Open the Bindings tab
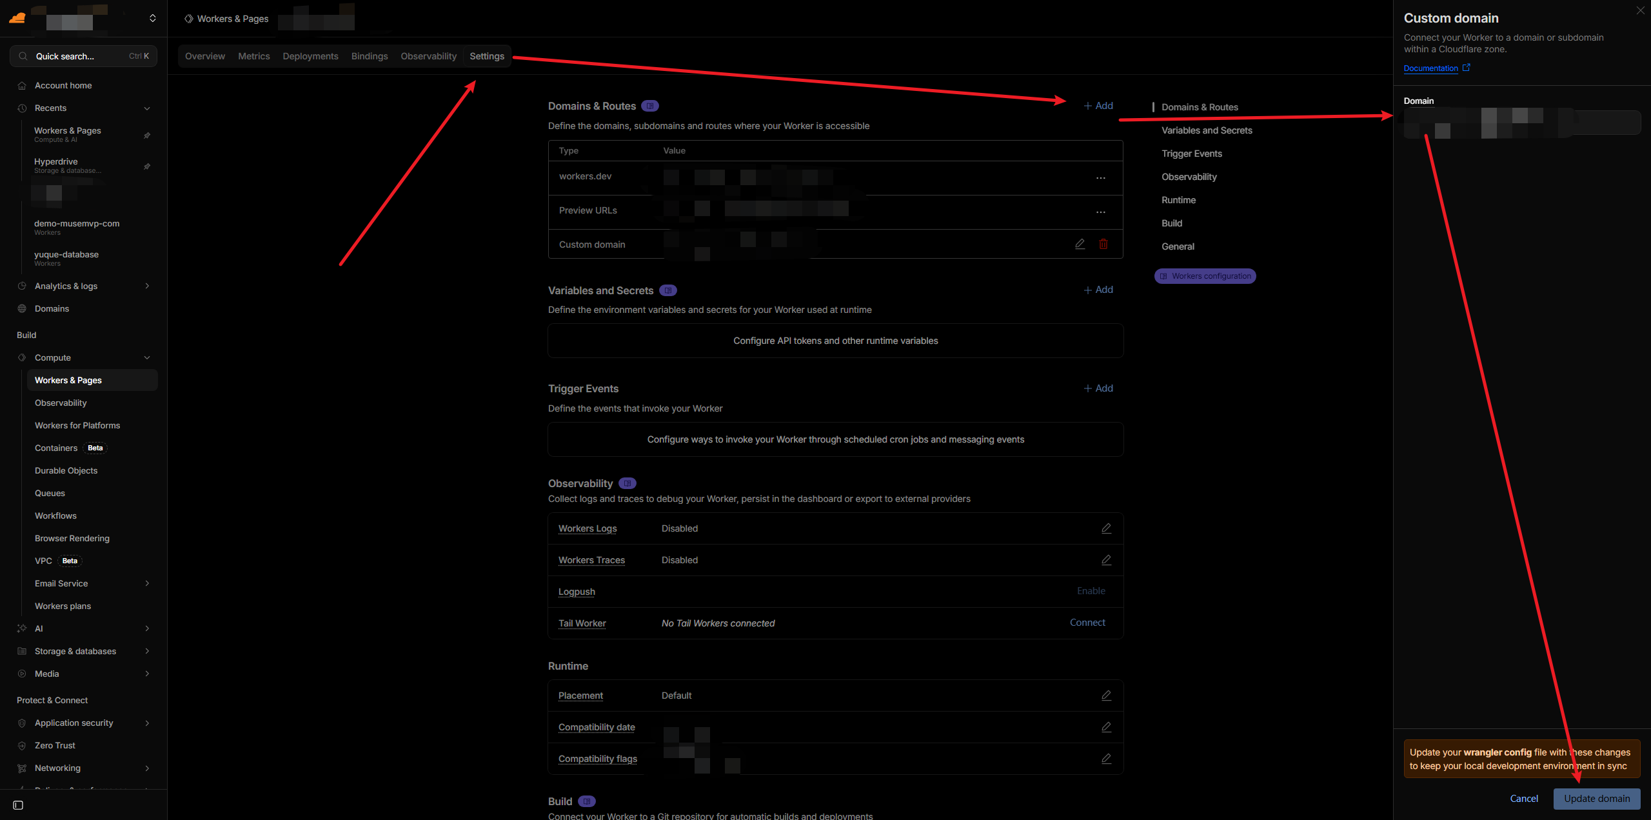This screenshot has height=820, width=1651. (x=370, y=56)
